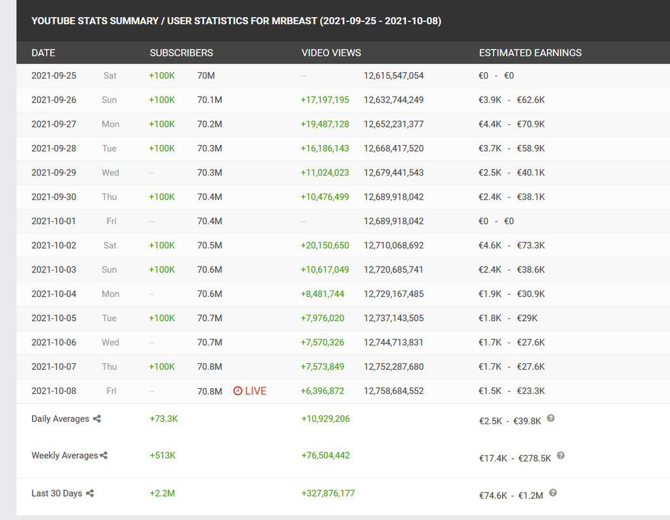Click views gain +16,186,143
Image resolution: width=670 pixels, height=520 pixels.
pos(325,149)
